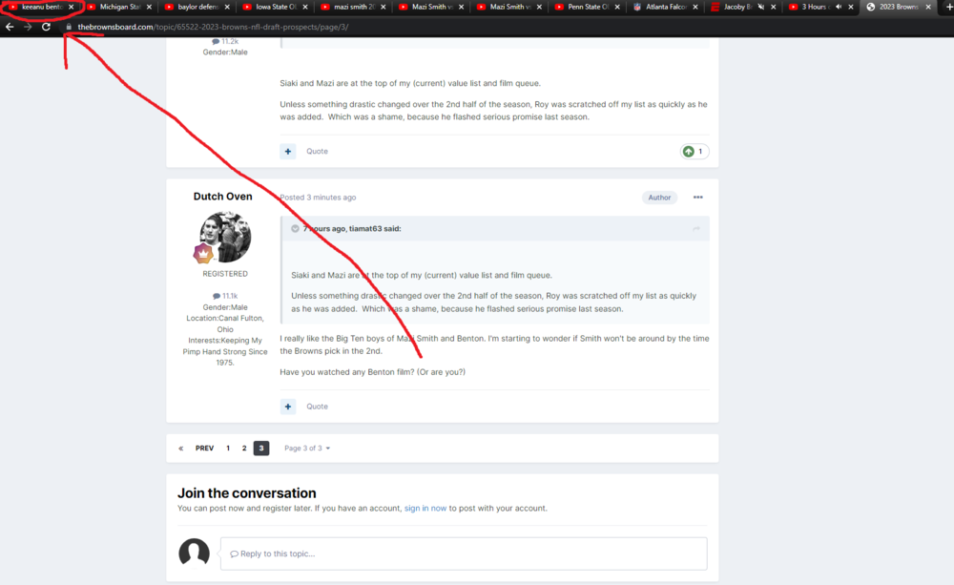954x585 pixels.
Task: Unmute the Jacoby Br tab audio icon
Action: (760, 7)
